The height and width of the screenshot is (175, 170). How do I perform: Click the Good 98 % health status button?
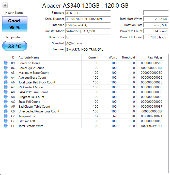click(x=15, y=24)
